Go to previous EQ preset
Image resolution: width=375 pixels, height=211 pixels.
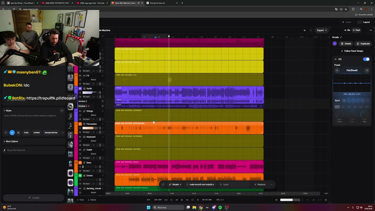click(337, 70)
